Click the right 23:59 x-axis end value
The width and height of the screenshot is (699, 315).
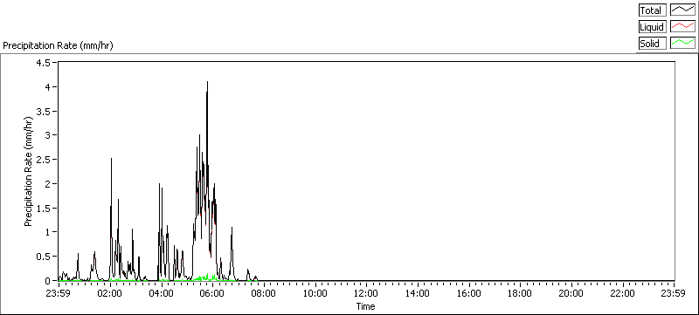click(x=674, y=293)
